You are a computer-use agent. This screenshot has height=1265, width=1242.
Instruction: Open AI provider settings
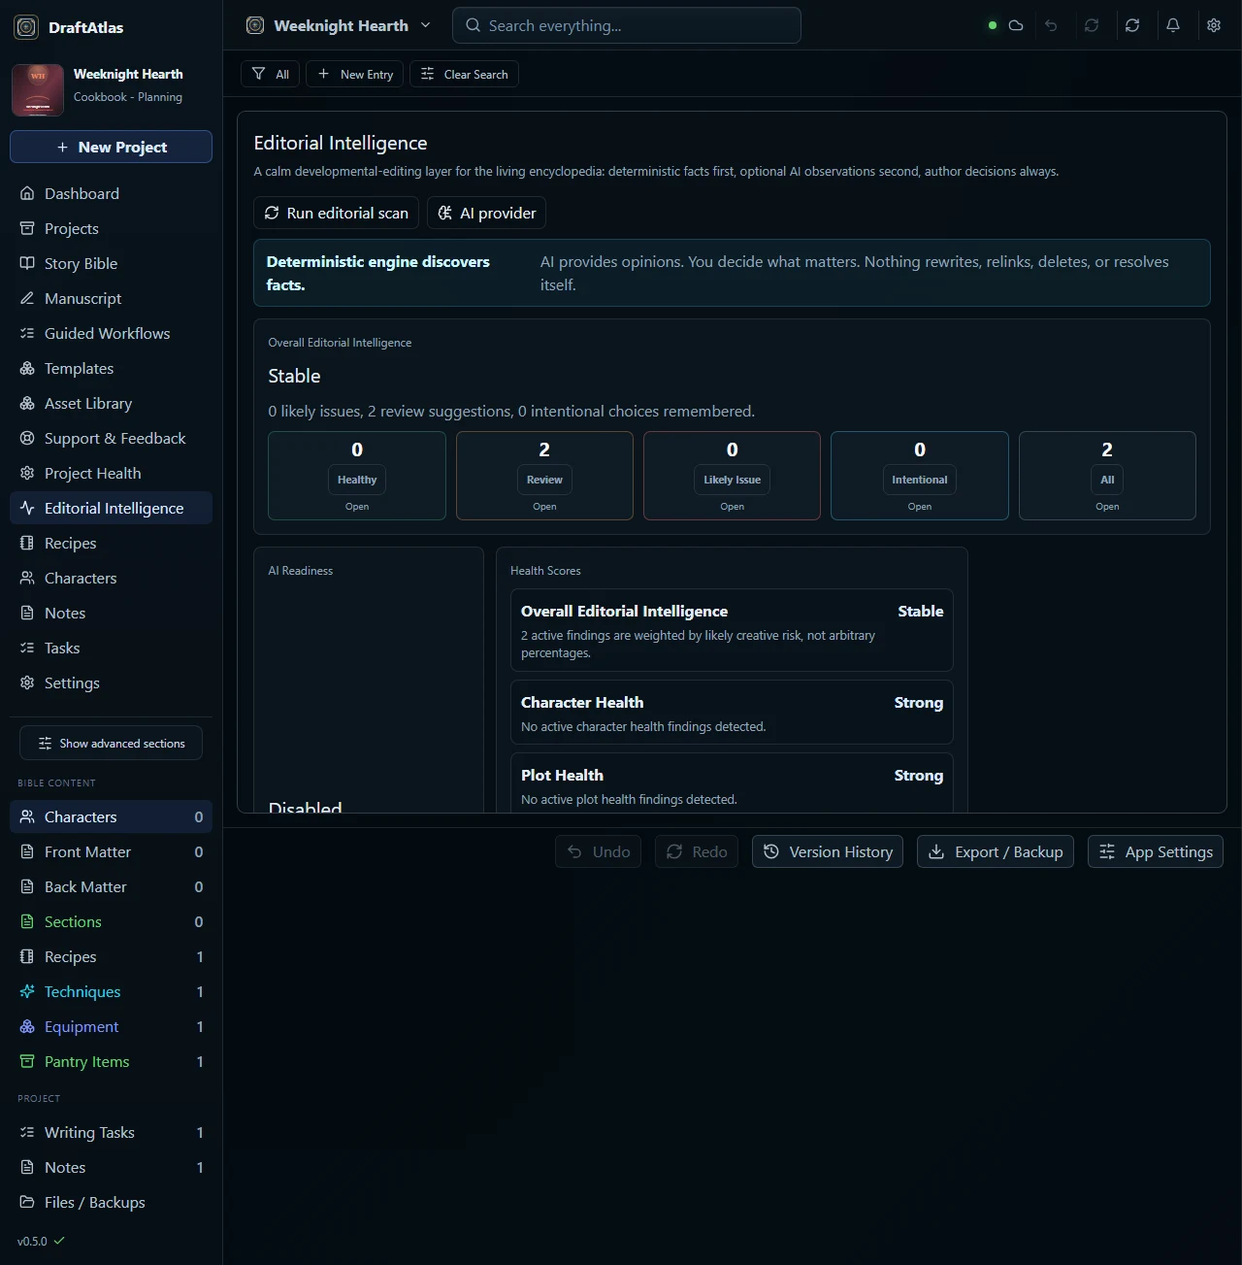486,213
